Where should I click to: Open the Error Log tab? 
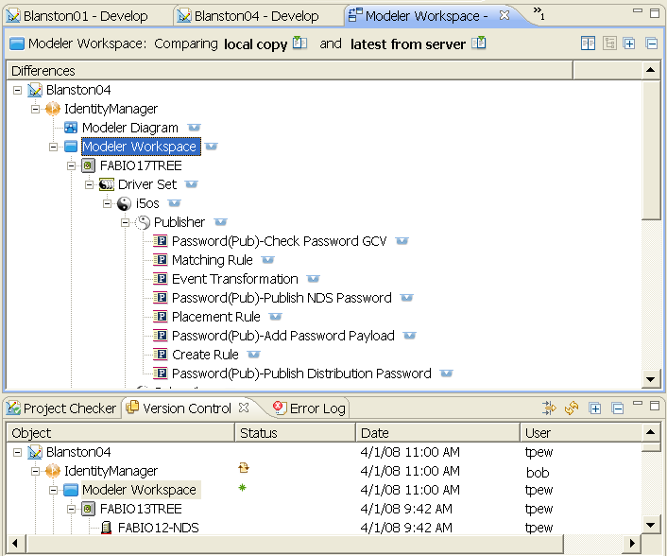[x=308, y=408]
